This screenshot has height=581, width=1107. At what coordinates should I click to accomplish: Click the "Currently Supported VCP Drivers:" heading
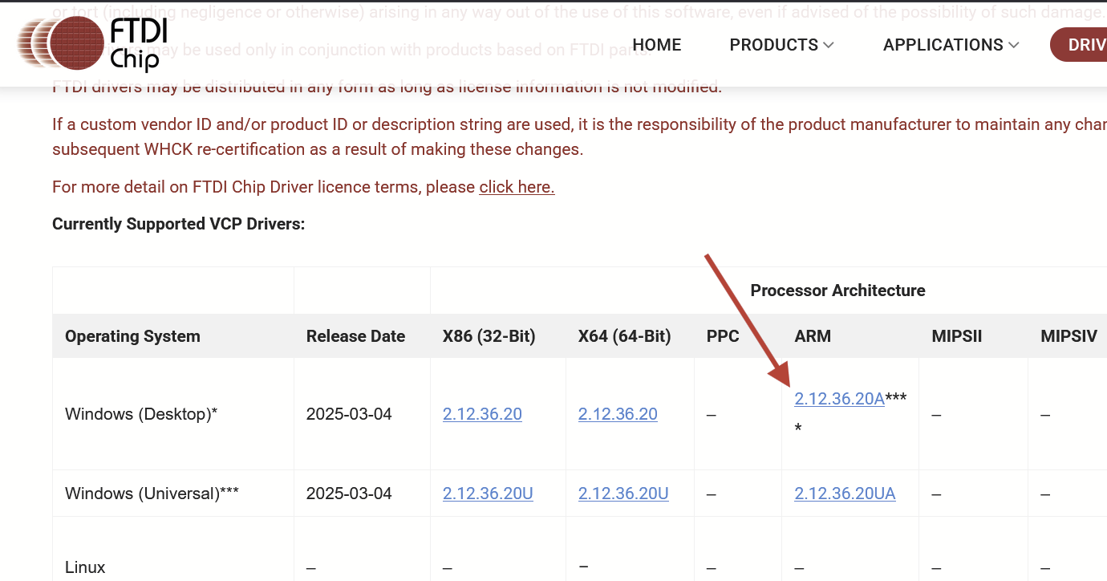click(x=178, y=224)
